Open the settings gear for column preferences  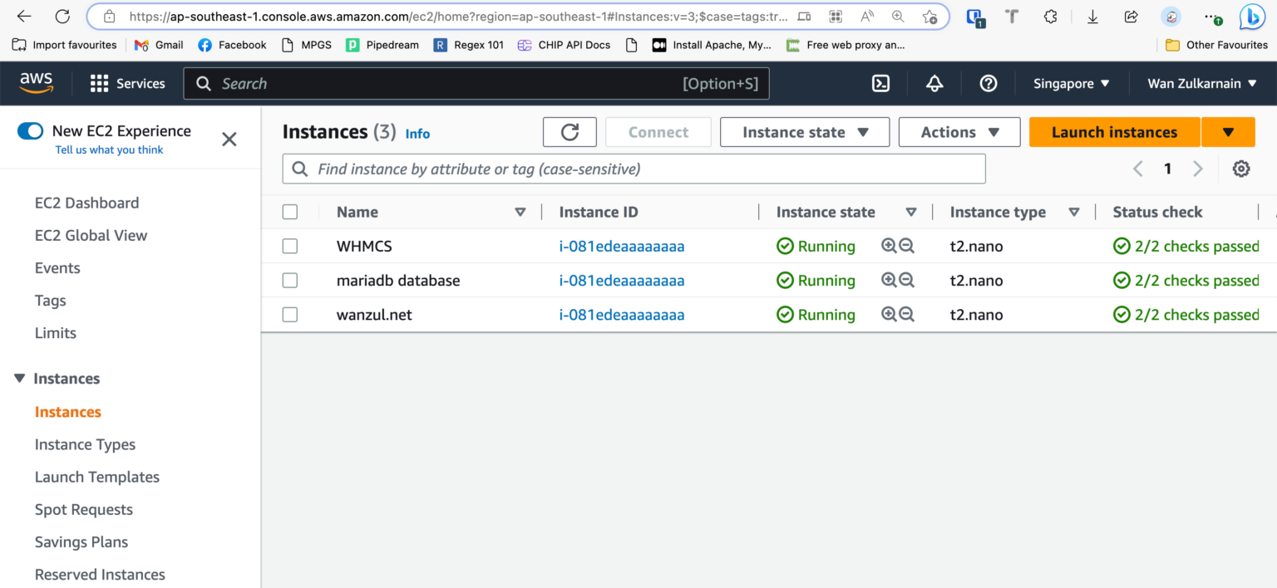coord(1241,168)
